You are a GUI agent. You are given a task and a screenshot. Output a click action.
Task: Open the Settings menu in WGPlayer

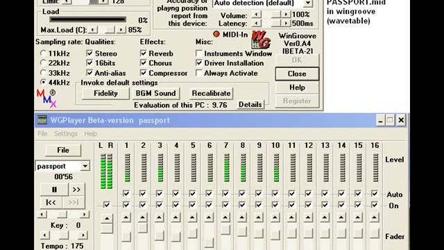click(x=66, y=133)
